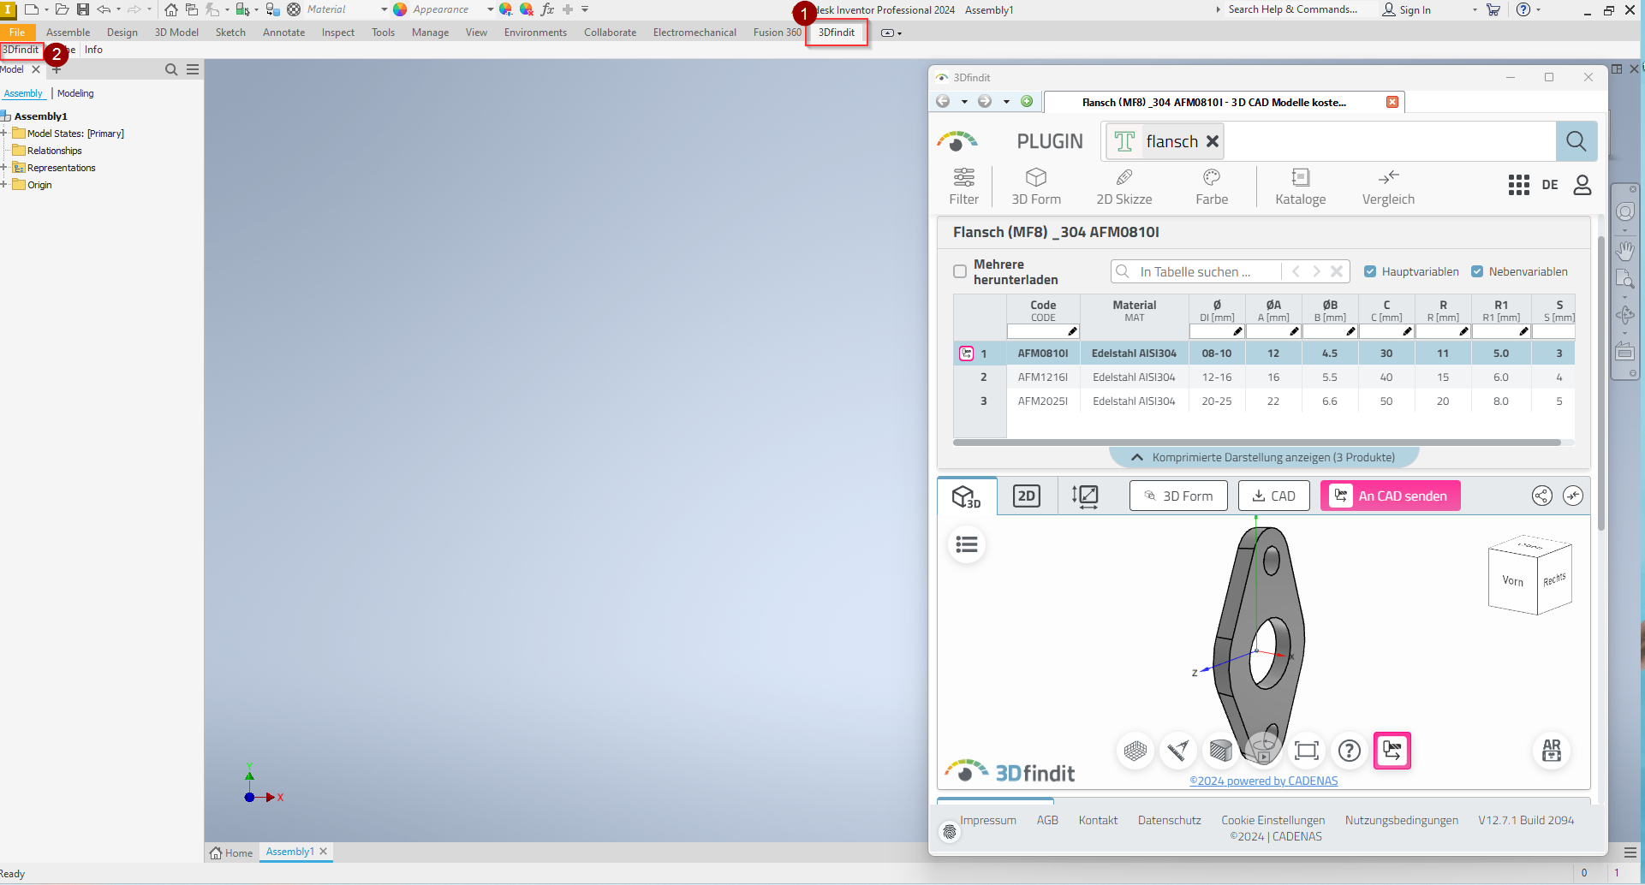
Task: Enable Mehrere herunterladen checkbox
Action: [960, 271]
